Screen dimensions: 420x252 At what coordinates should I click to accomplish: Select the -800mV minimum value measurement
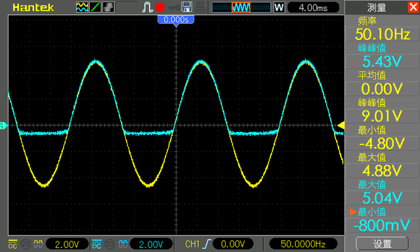click(382, 225)
